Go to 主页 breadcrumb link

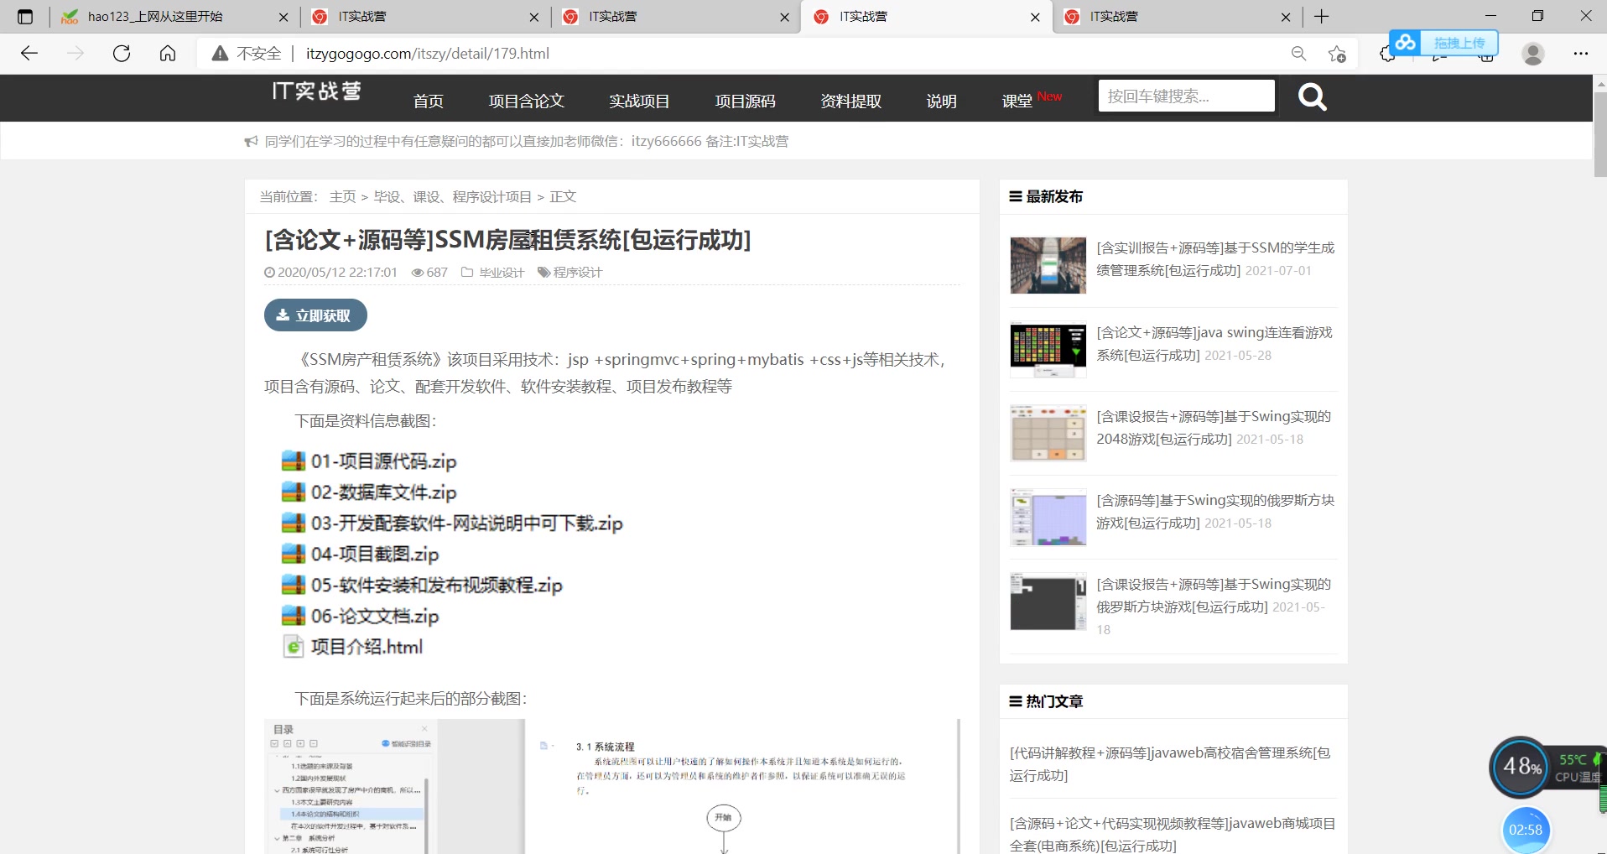pos(342,197)
